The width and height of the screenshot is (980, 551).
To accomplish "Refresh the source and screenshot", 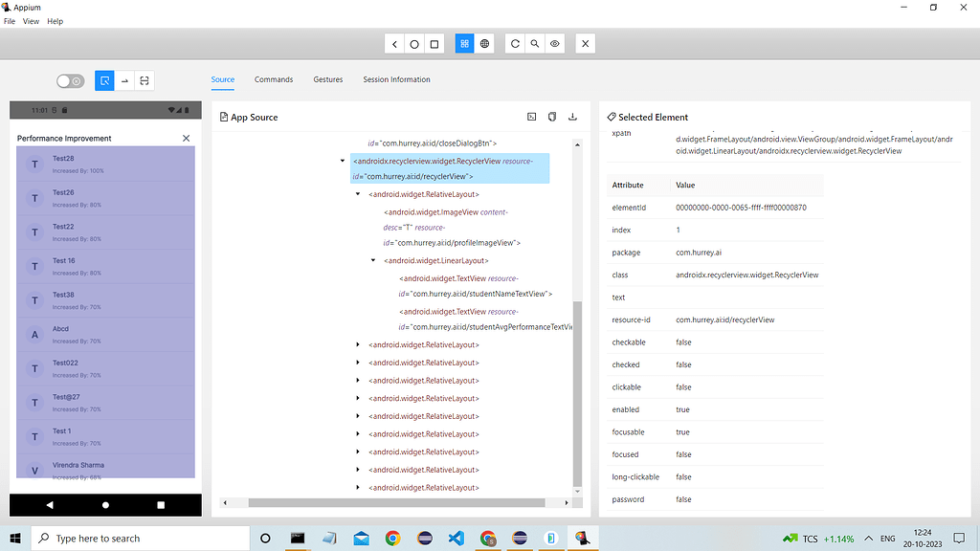I will tap(514, 43).
